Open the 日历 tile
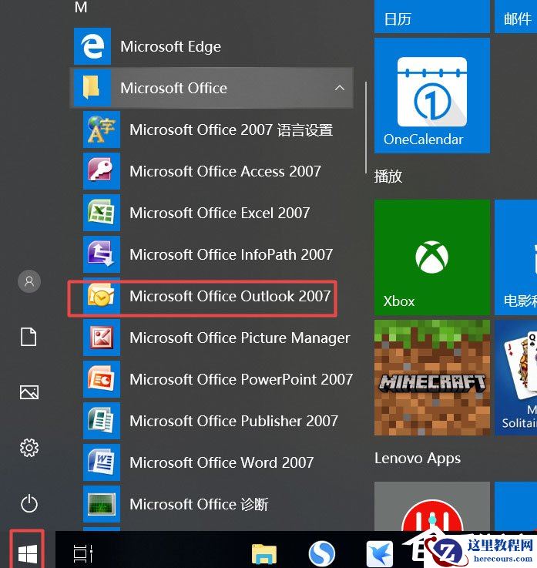 [x=432, y=16]
